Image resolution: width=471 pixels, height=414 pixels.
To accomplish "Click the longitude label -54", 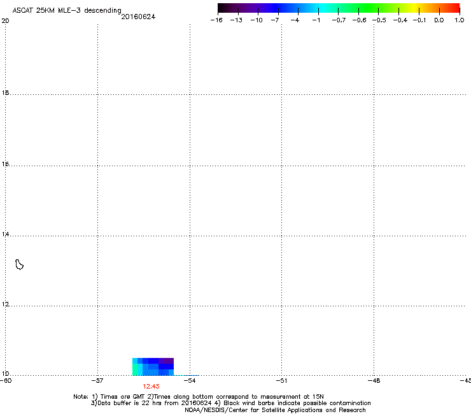I will (x=189, y=381).
